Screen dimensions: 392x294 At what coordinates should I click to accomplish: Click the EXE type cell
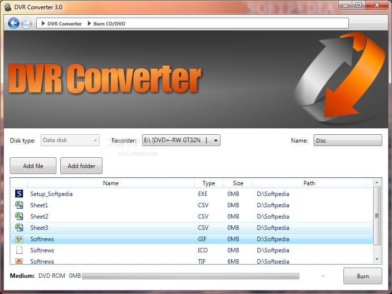tap(203, 194)
